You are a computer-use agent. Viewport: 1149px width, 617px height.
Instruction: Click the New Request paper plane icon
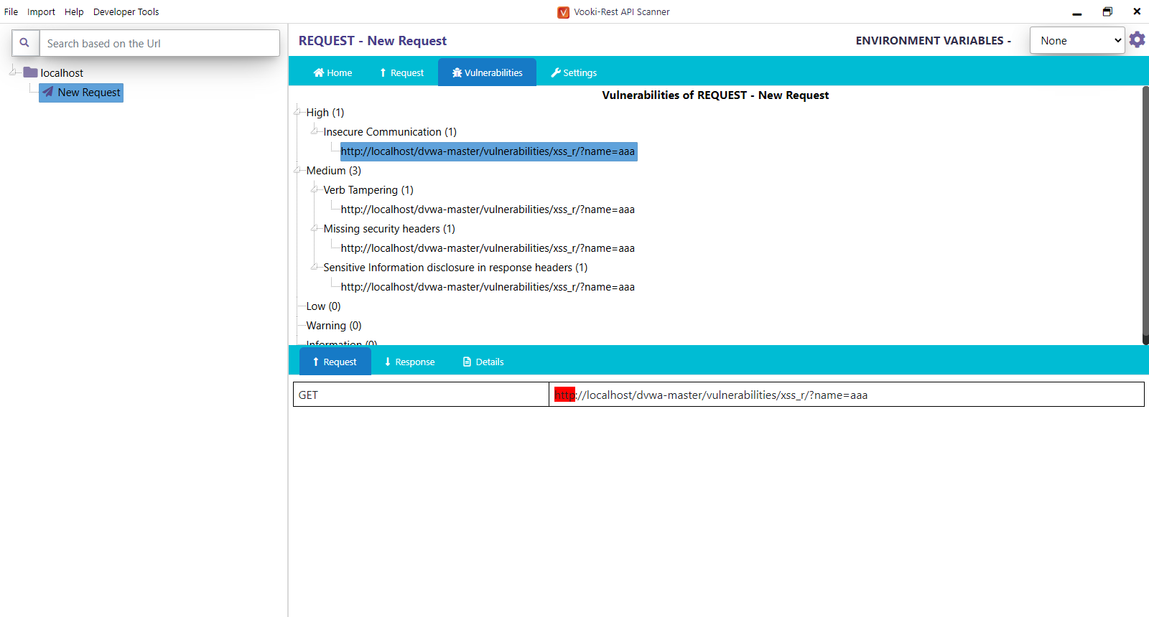click(47, 92)
